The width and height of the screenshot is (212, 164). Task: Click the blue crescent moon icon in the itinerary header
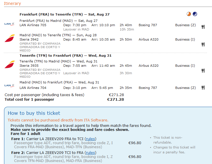[x=195, y=14]
